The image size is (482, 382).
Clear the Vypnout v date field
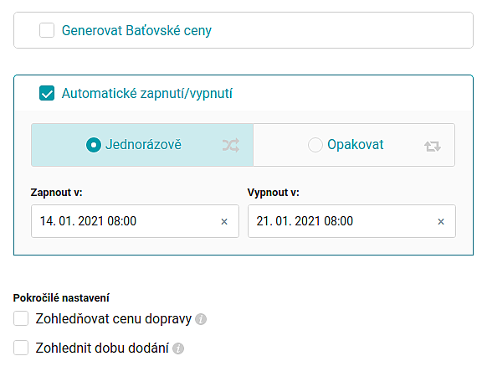(441, 222)
